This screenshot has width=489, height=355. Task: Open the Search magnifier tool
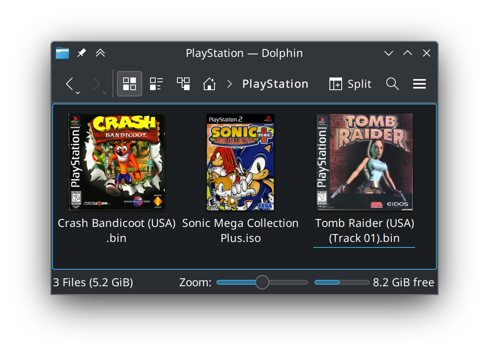392,84
